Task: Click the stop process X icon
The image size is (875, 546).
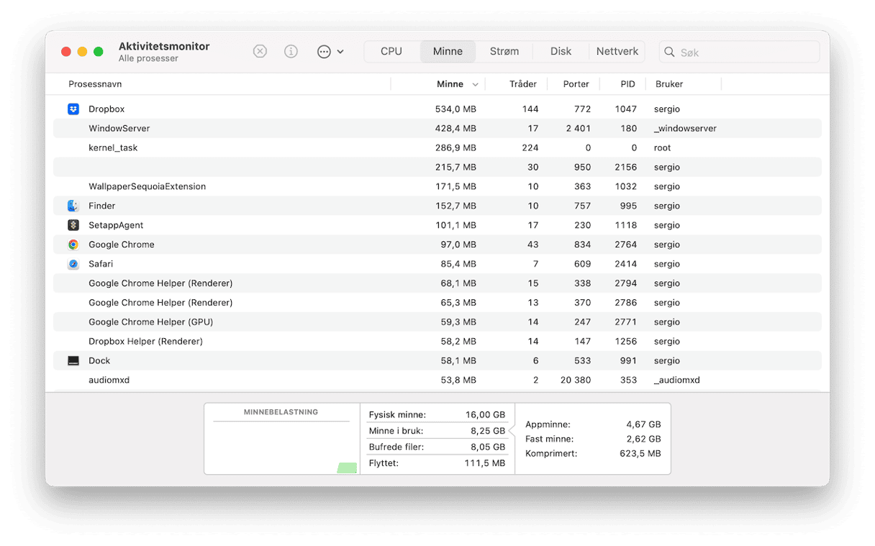Action: point(260,52)
